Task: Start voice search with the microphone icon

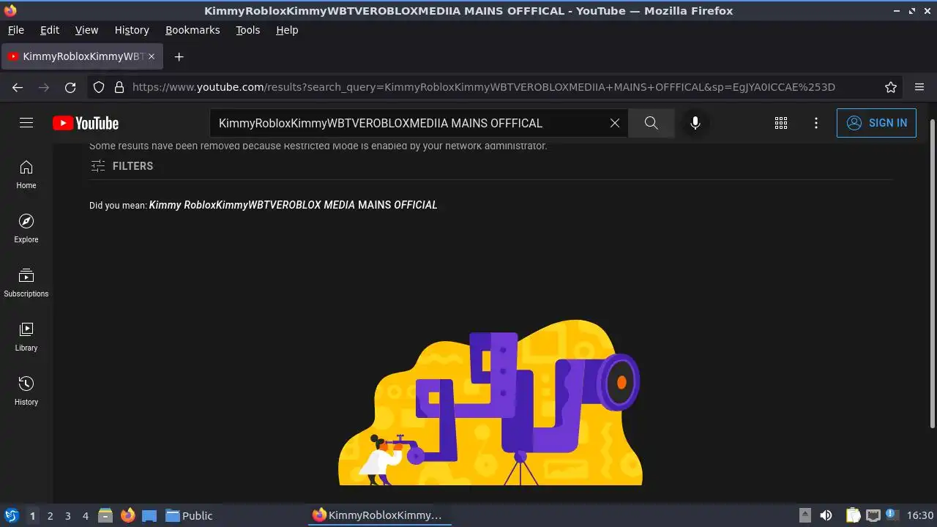Action: [x=695, y=123]
